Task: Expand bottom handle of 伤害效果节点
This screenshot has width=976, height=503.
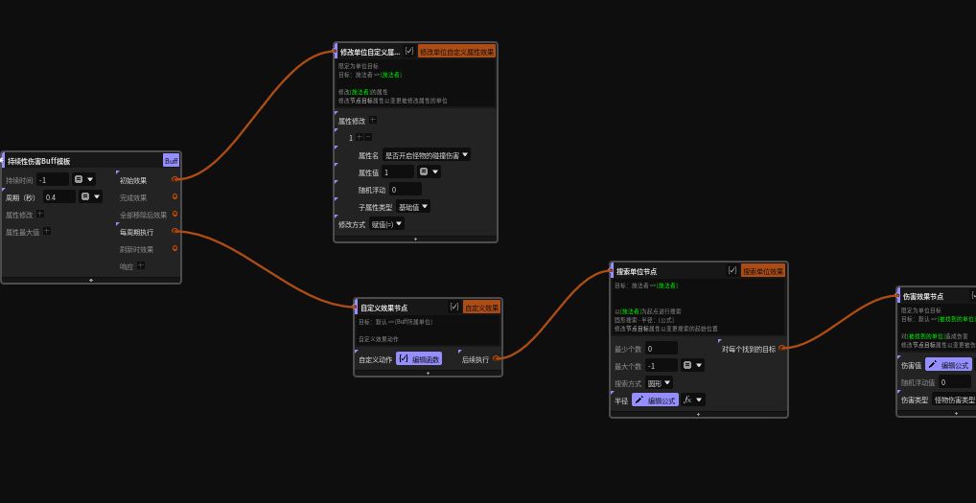Action: [956, 414]
